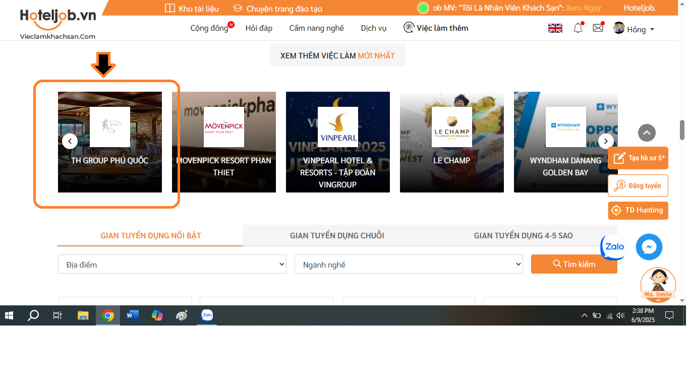Open the Dịch vụ menu
This screenshot has height=387, width=689.
pos(374,28)
